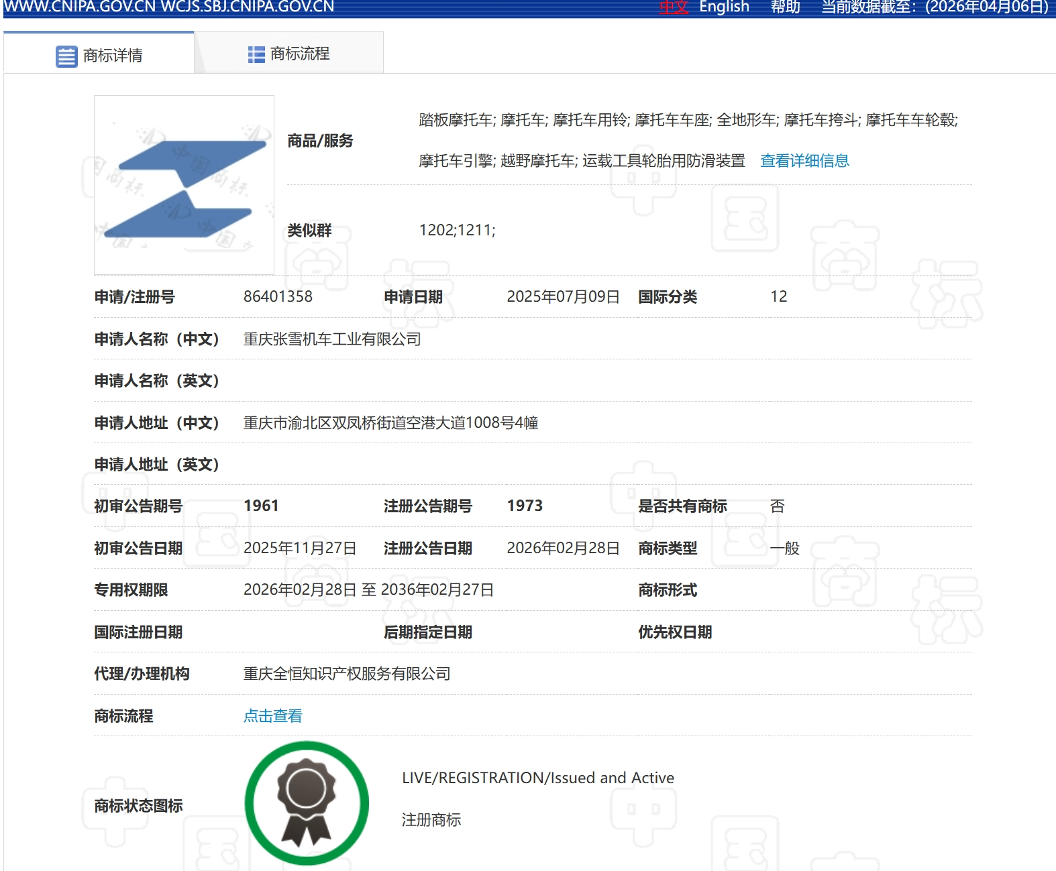Image resolution: width=1056 pixels, height=871 pixels.
Task: Select 中文 language option
Action: [674, 7]
